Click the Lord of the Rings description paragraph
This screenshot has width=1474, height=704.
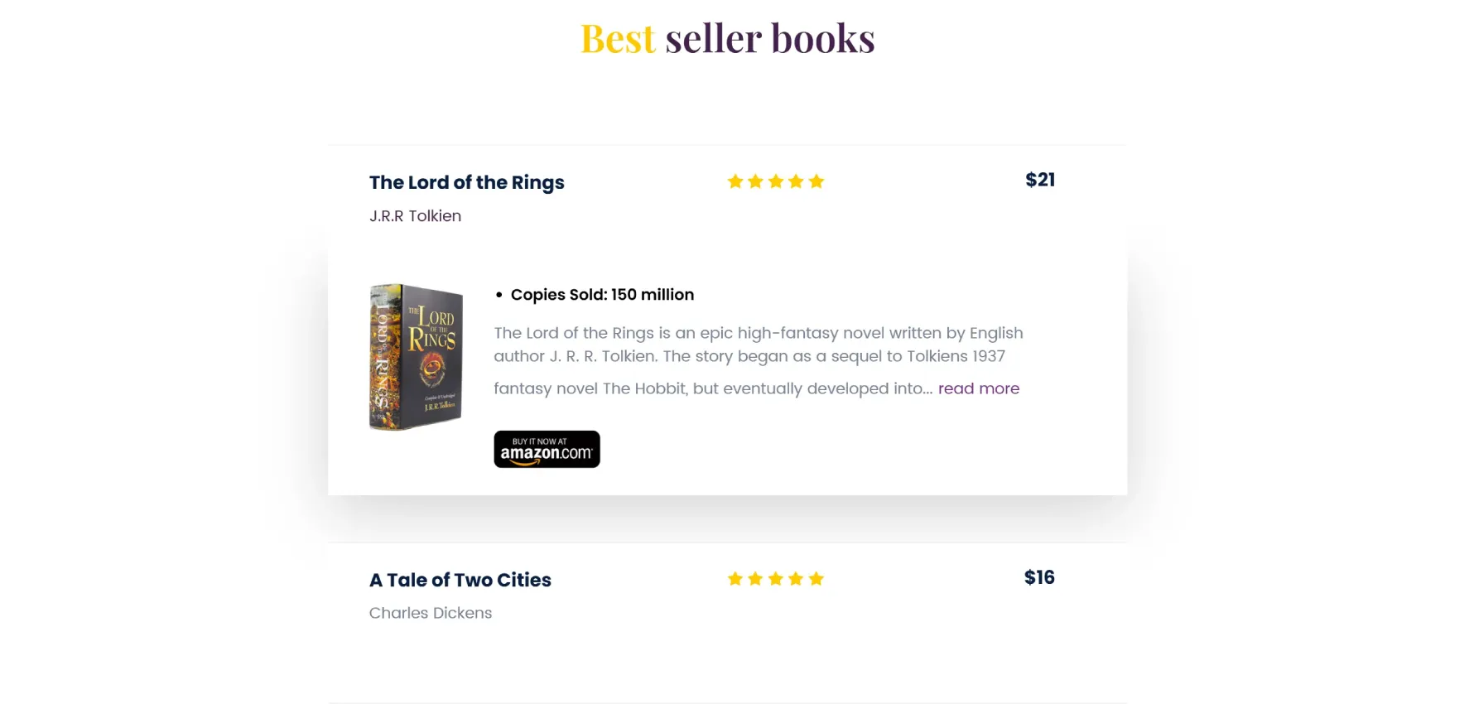point(759,360)
